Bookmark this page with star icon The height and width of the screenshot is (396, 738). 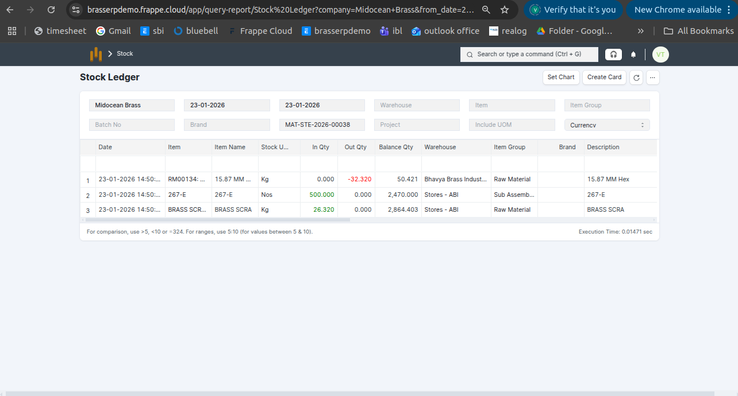click(505, 10)
